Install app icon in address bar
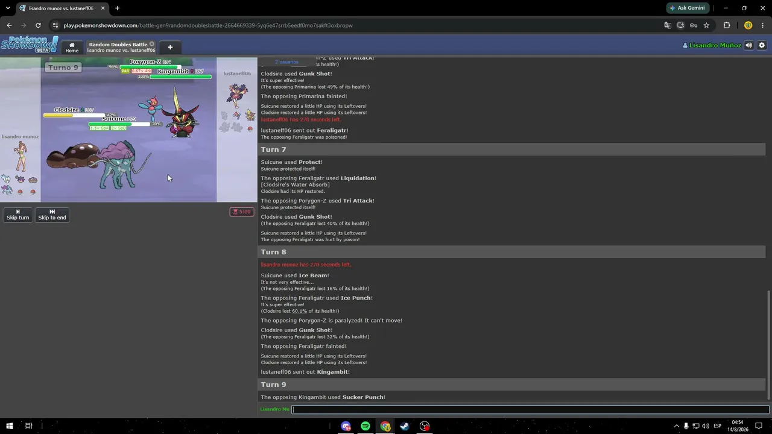Image resolution: width=772 pixels, height=434 pixels. (x=681, y=25)
